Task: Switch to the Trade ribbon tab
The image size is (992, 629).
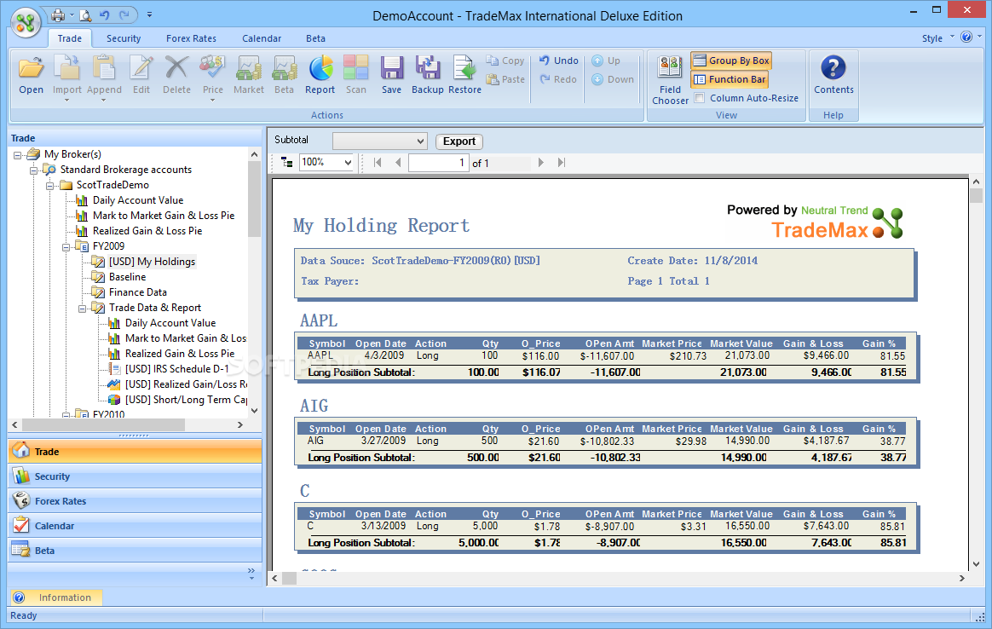Action: pos(70,38)
